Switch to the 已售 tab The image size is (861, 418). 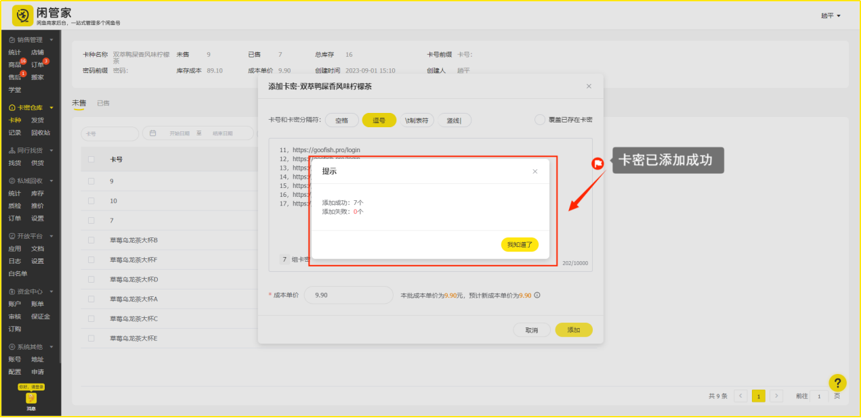103,103
